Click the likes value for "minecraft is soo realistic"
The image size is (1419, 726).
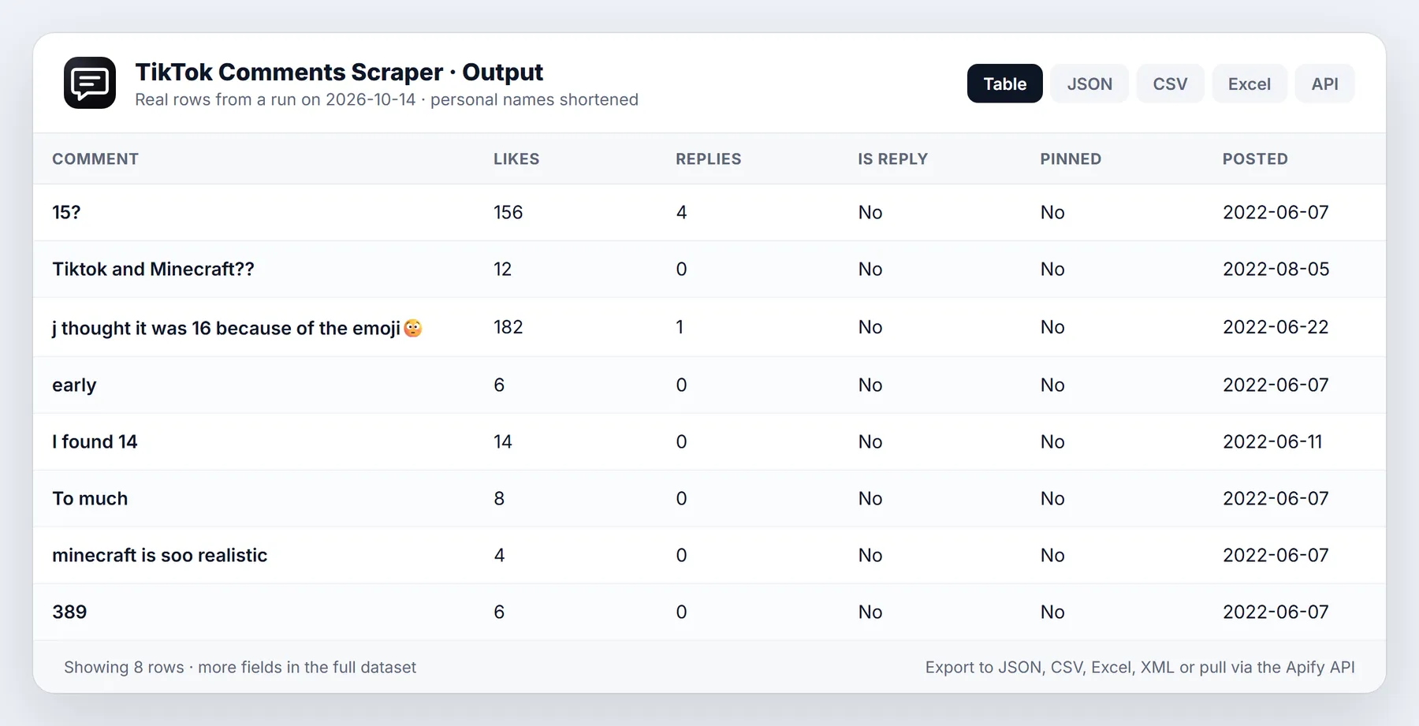coord(499,556)
